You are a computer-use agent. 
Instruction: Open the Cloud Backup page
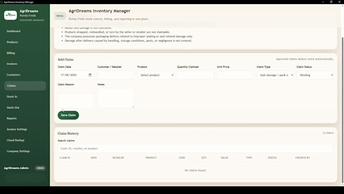[25, 140]
